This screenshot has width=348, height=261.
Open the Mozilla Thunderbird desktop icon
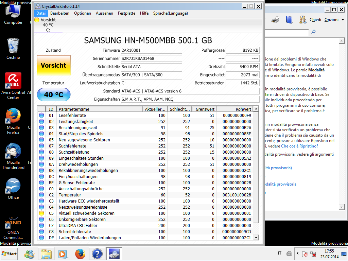(13, 156)
